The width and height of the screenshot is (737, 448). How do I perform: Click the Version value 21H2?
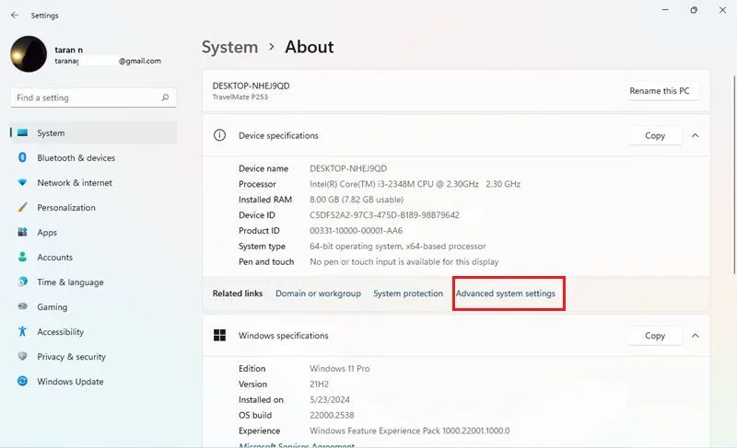click(x=319, y=384)
